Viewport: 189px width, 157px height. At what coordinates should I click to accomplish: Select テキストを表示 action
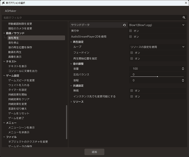18,66
